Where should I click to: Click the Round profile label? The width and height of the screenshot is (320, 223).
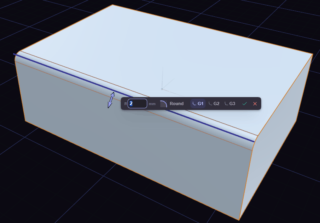click(x=176, y=104)
